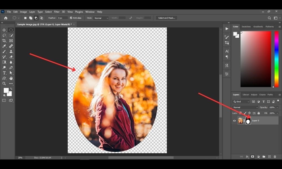Select the Hand tool
The width and height of the screenshot is (282, 169).
(x=11, y=78)
